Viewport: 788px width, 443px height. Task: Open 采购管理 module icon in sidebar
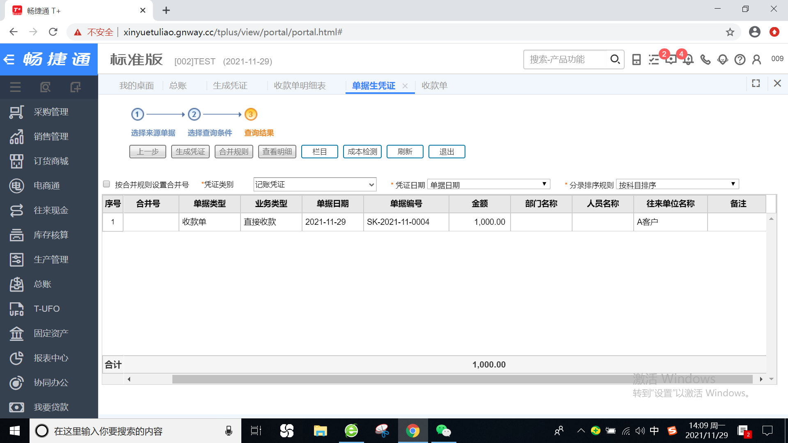(16, 112)
